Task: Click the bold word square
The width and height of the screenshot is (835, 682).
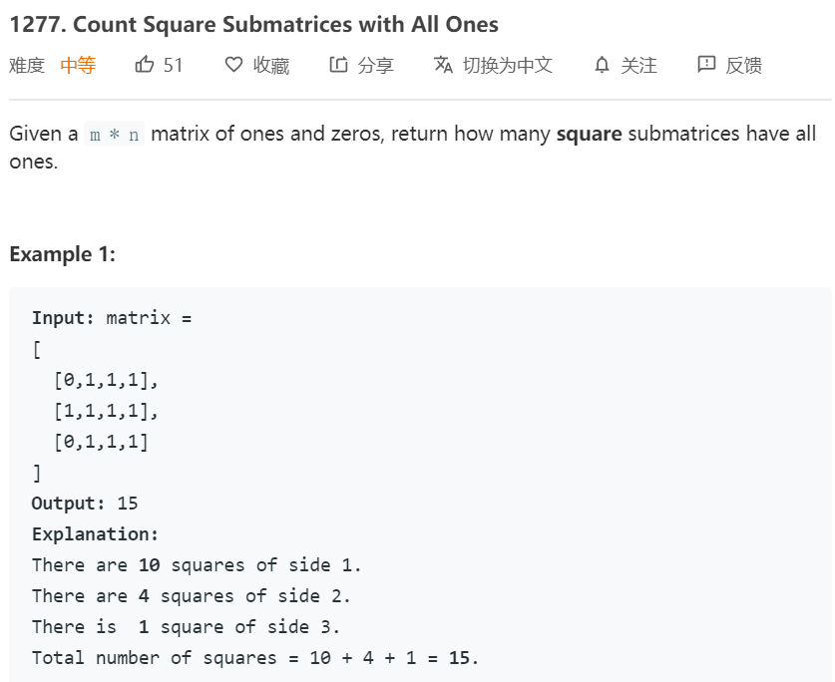Action: [589, 134]
